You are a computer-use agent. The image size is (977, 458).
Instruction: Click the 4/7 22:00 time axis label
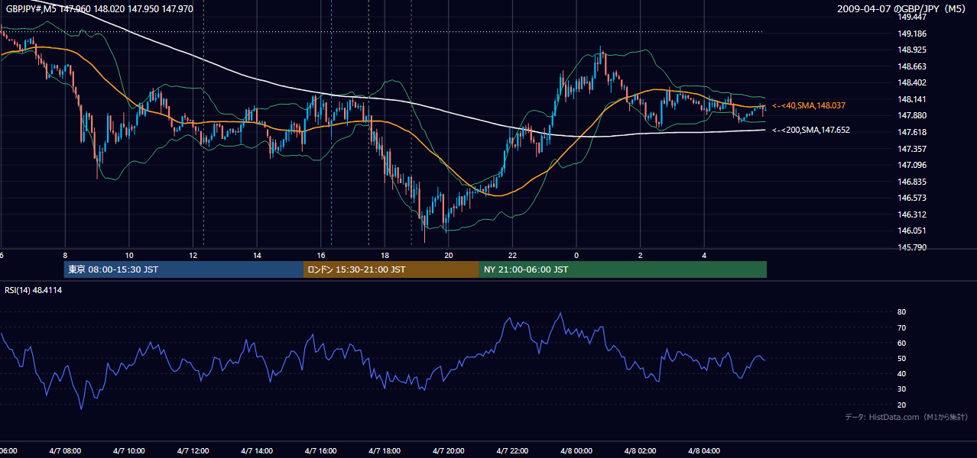click(x=512, y=450)
